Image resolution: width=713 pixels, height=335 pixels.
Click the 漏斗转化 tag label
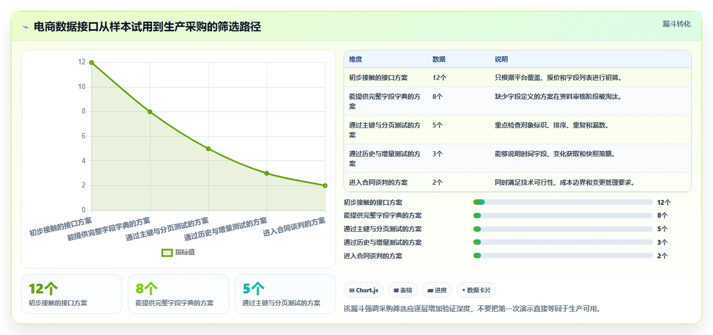click(x=677, y=24)
